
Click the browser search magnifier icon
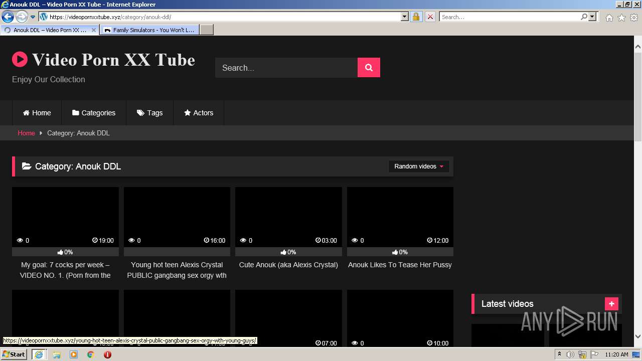[x=584, y=17]
